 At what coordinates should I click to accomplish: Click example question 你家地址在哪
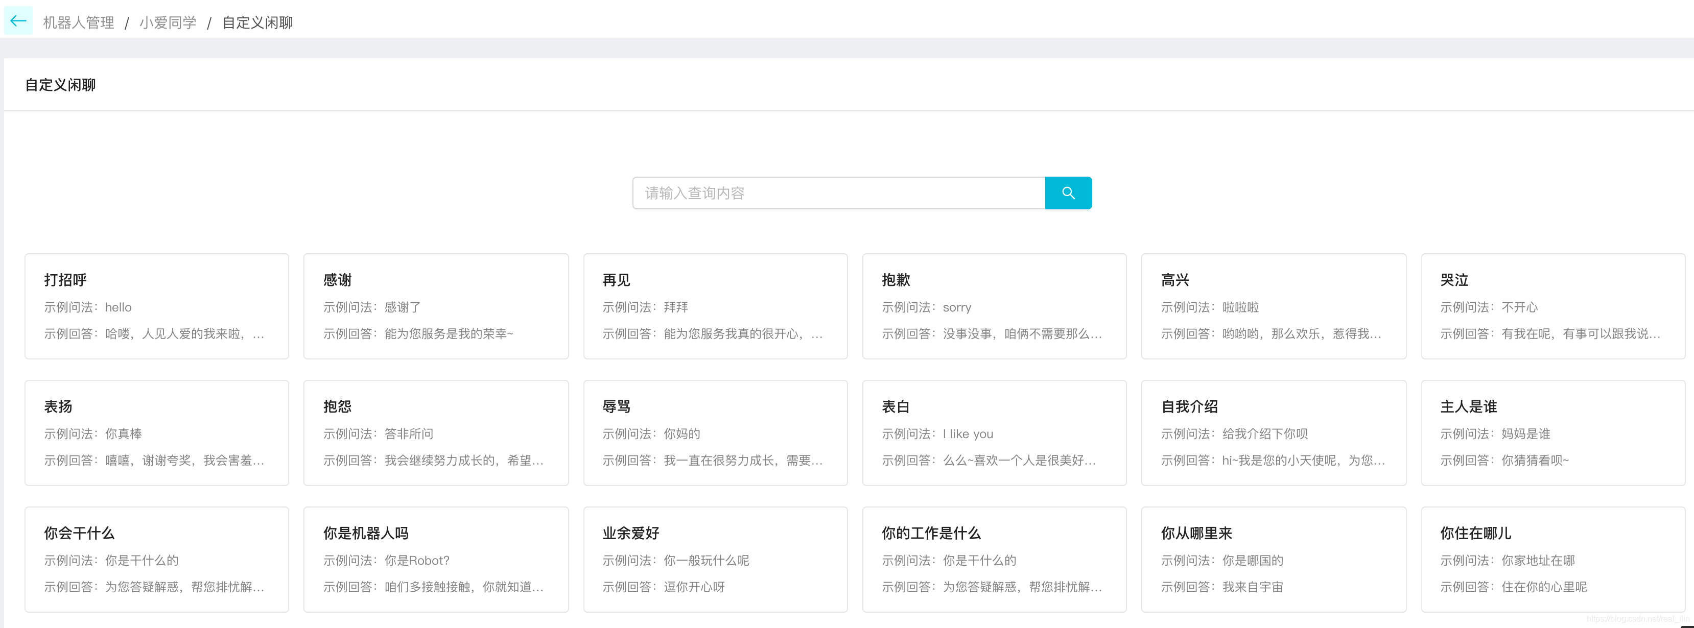pyautogui.click(x=1538, y=561)
